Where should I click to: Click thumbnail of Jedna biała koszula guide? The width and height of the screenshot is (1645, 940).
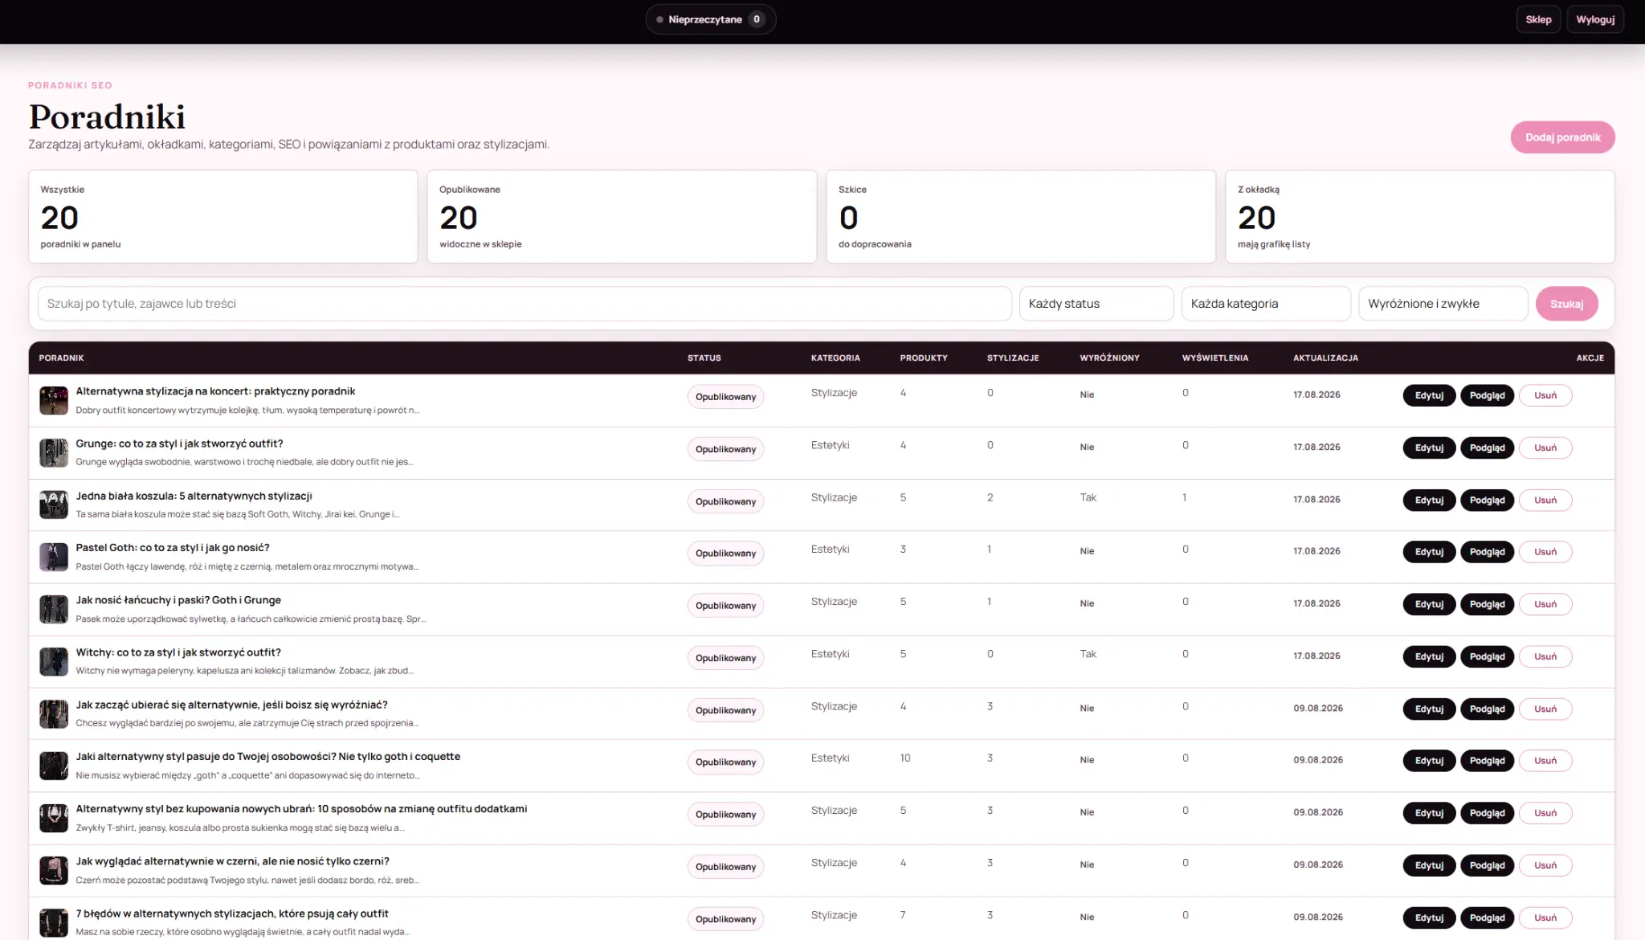[x=54, y=505]
